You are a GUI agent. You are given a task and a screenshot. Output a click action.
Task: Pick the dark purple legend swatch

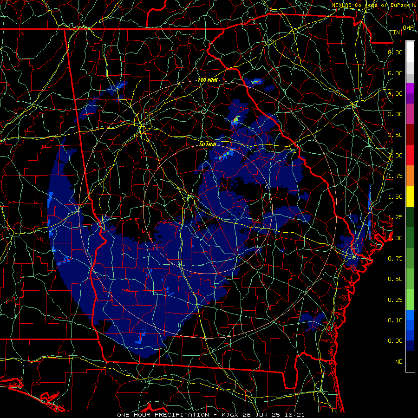(x=410, y=98)
